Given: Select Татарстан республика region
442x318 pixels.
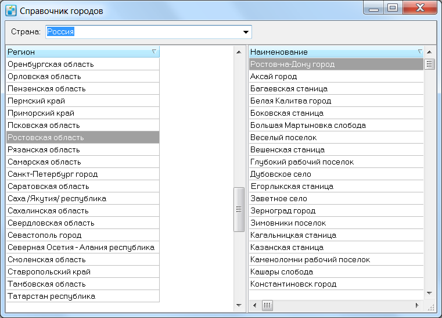Looking at the screenshot, I should (x=83, y=296).
